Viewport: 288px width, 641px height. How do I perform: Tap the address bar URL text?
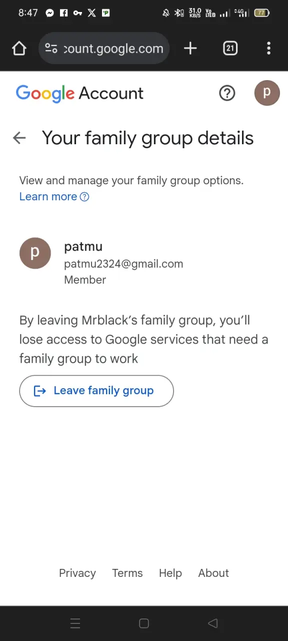113,49
